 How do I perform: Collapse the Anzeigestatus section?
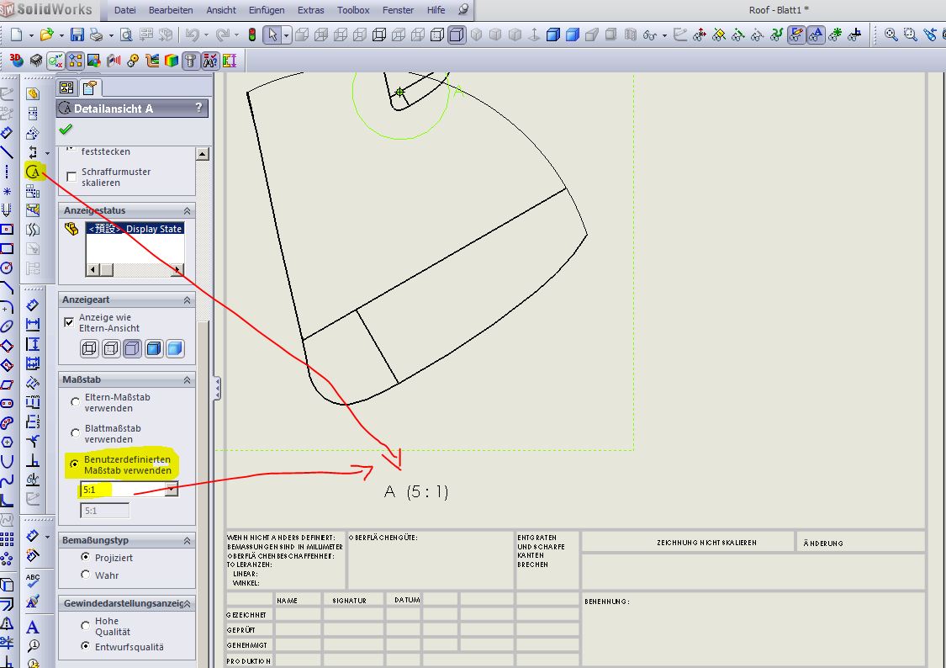pyautogui.click(x=188, y=210)
